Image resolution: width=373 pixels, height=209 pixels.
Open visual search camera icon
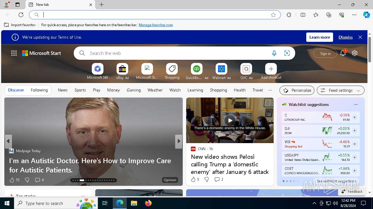click(287, 53)
